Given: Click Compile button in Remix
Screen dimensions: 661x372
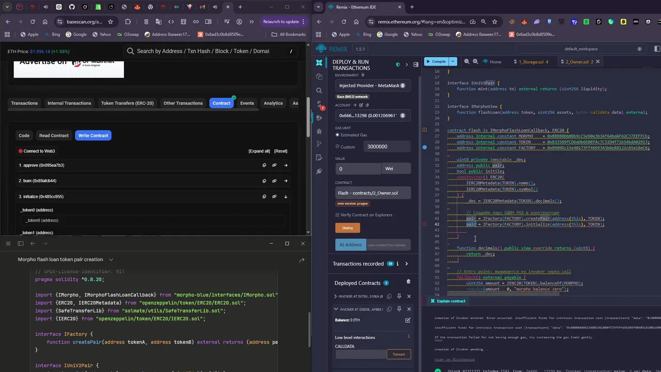Looking at the screenshot, I should click(436, 61).
